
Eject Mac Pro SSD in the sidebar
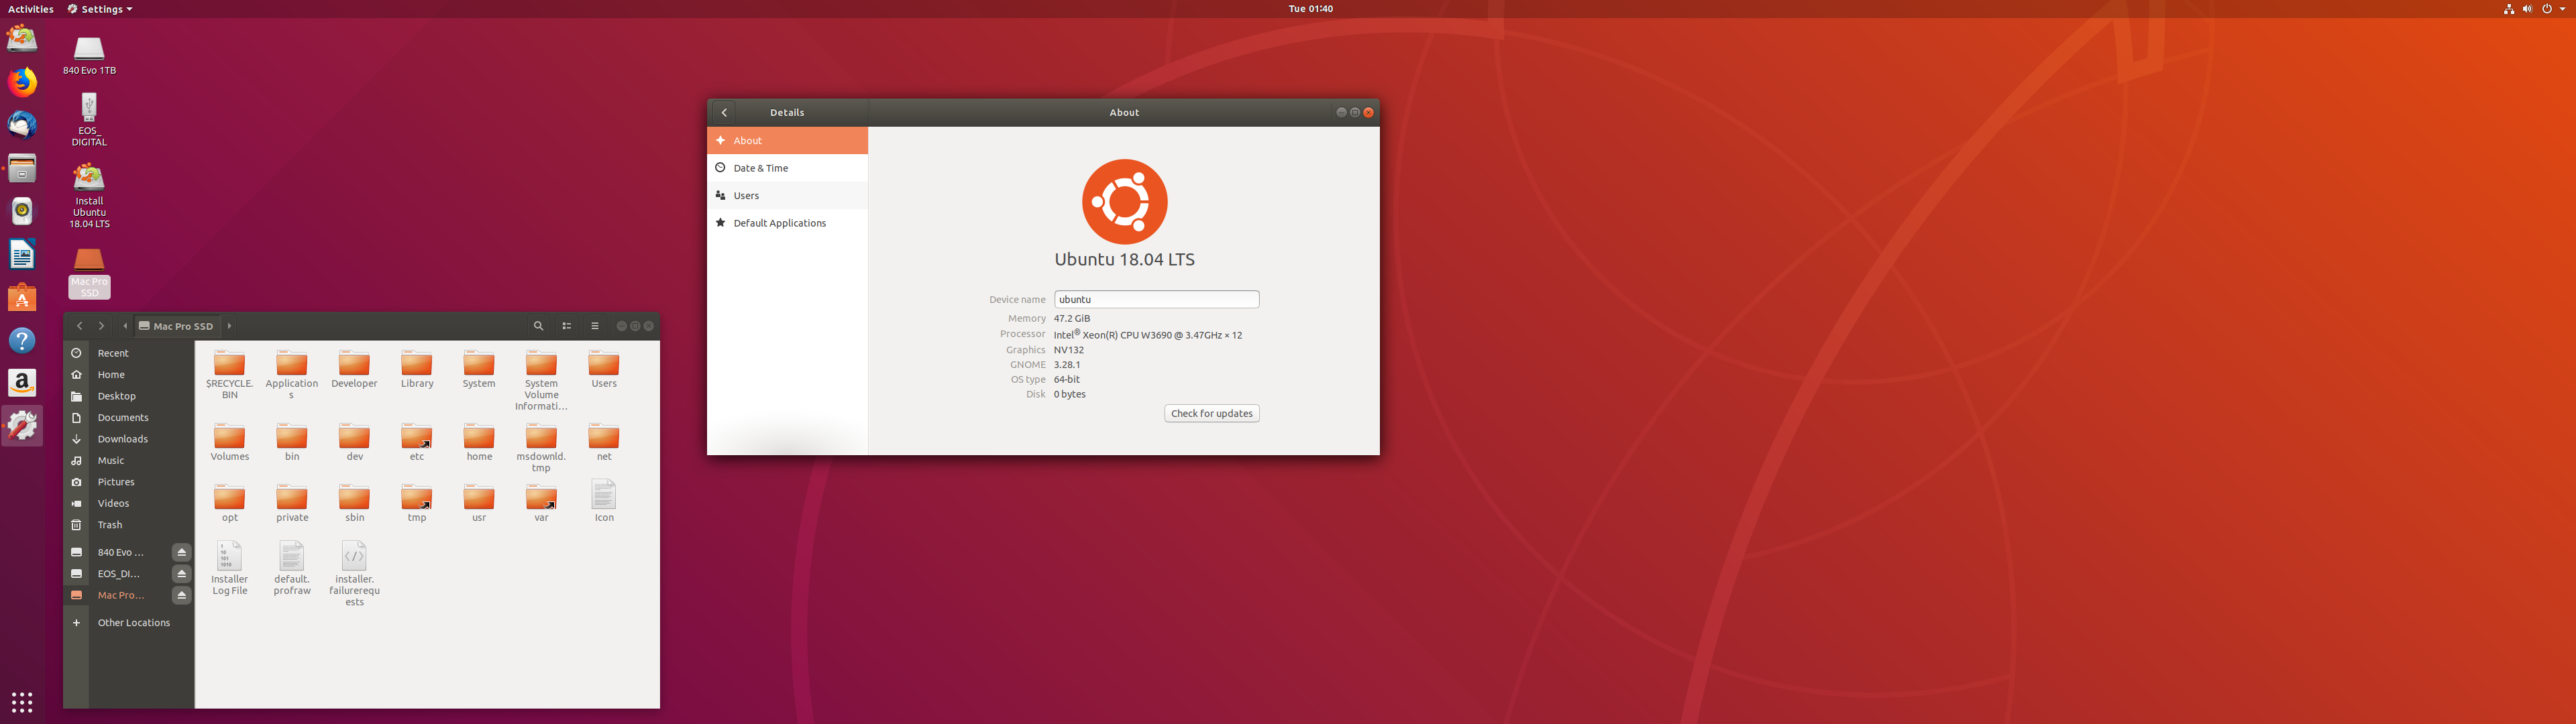pyautogui.click(x=181, y=595)
